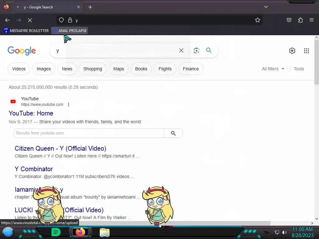Screen dimensions: 319x239
Task: Filter results by Shopping
Action: pos(93,69)
